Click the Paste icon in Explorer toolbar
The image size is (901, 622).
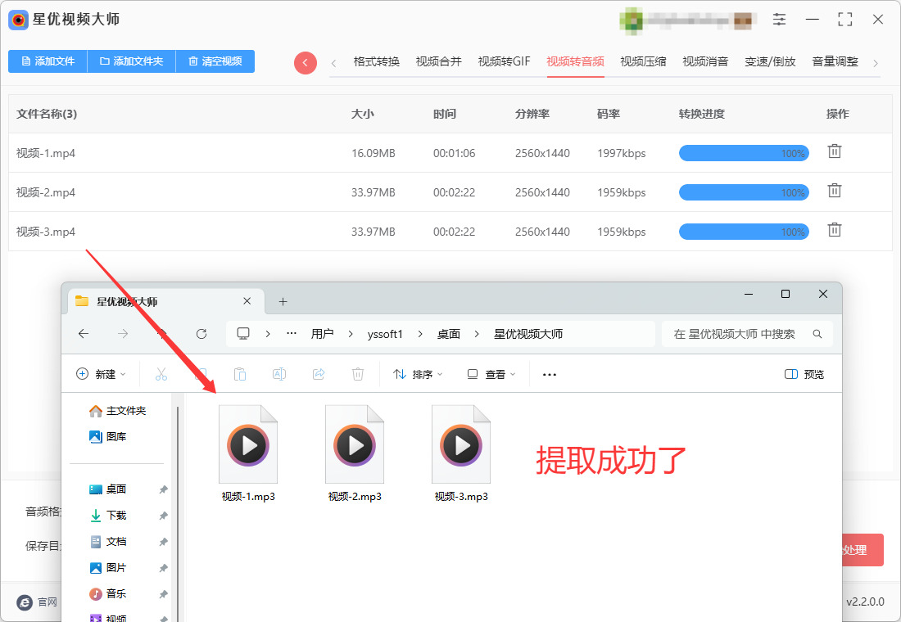tap(240, 375)
